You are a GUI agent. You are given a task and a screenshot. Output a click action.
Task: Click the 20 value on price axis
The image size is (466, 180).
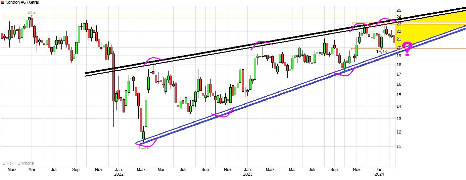click(399, 47)
